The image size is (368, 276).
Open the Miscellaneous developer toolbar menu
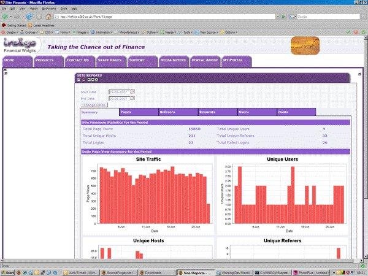coord(127,32)
